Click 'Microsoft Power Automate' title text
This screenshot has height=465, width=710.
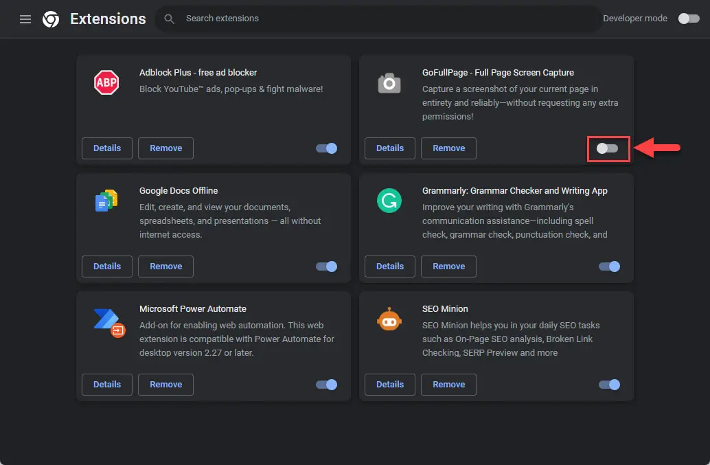click(x=193, y=309)
